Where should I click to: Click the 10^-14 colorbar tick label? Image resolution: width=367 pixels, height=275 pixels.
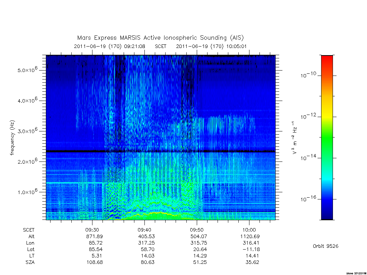pos(309,158)
